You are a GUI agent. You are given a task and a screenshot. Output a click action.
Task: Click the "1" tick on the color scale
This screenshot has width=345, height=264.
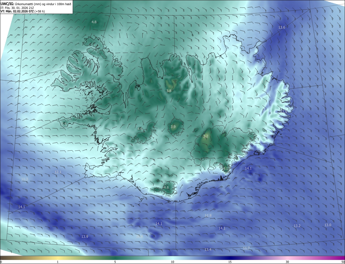[58, 262]
